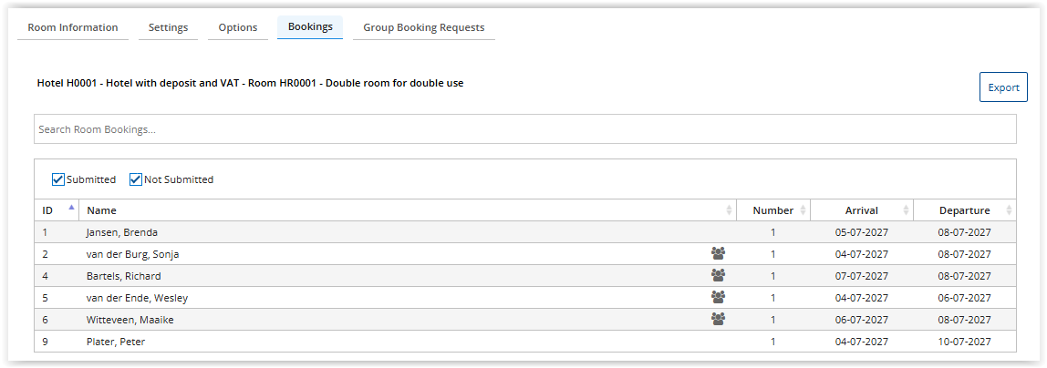
Task: Click group icon in Witteveen, Maaike row
Action: point(718,320)
